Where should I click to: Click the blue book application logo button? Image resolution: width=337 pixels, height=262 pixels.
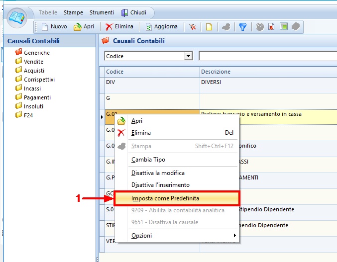coord(16,18)
